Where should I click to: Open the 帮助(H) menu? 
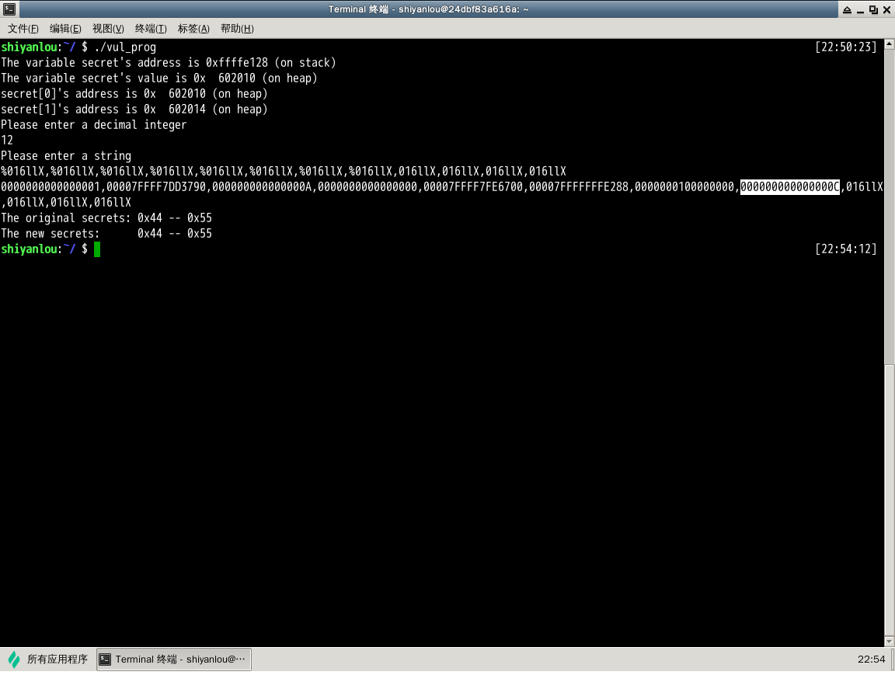pos(237,29)
